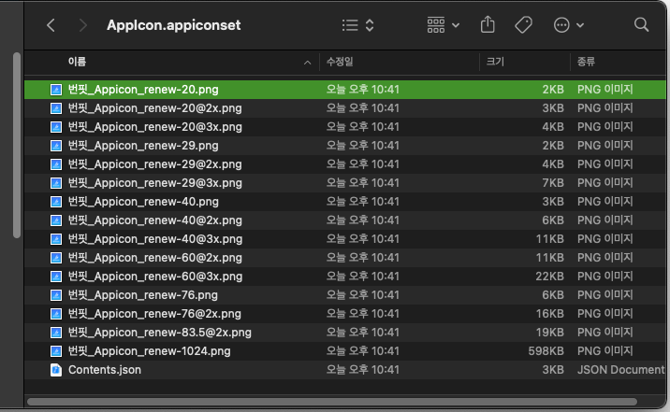670x412 pixels.
Task: Click the PNG icon of renew-60@3x.png
Action: (56, 277)
